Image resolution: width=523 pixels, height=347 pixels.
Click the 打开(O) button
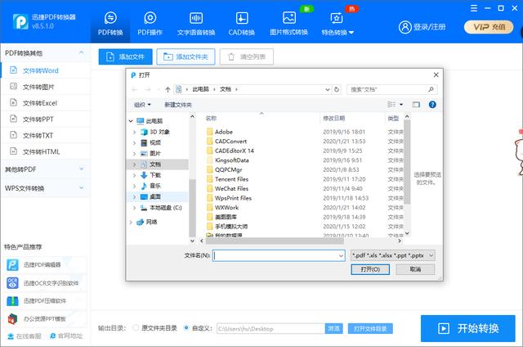(x=370, y=269)
